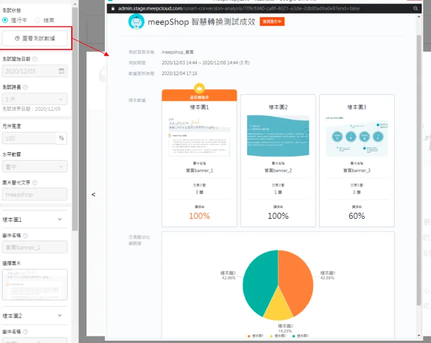The height and width of the screenshot is (343, 431).
Task: Open the test duration dropdown
Action: (x=35, y=99)
